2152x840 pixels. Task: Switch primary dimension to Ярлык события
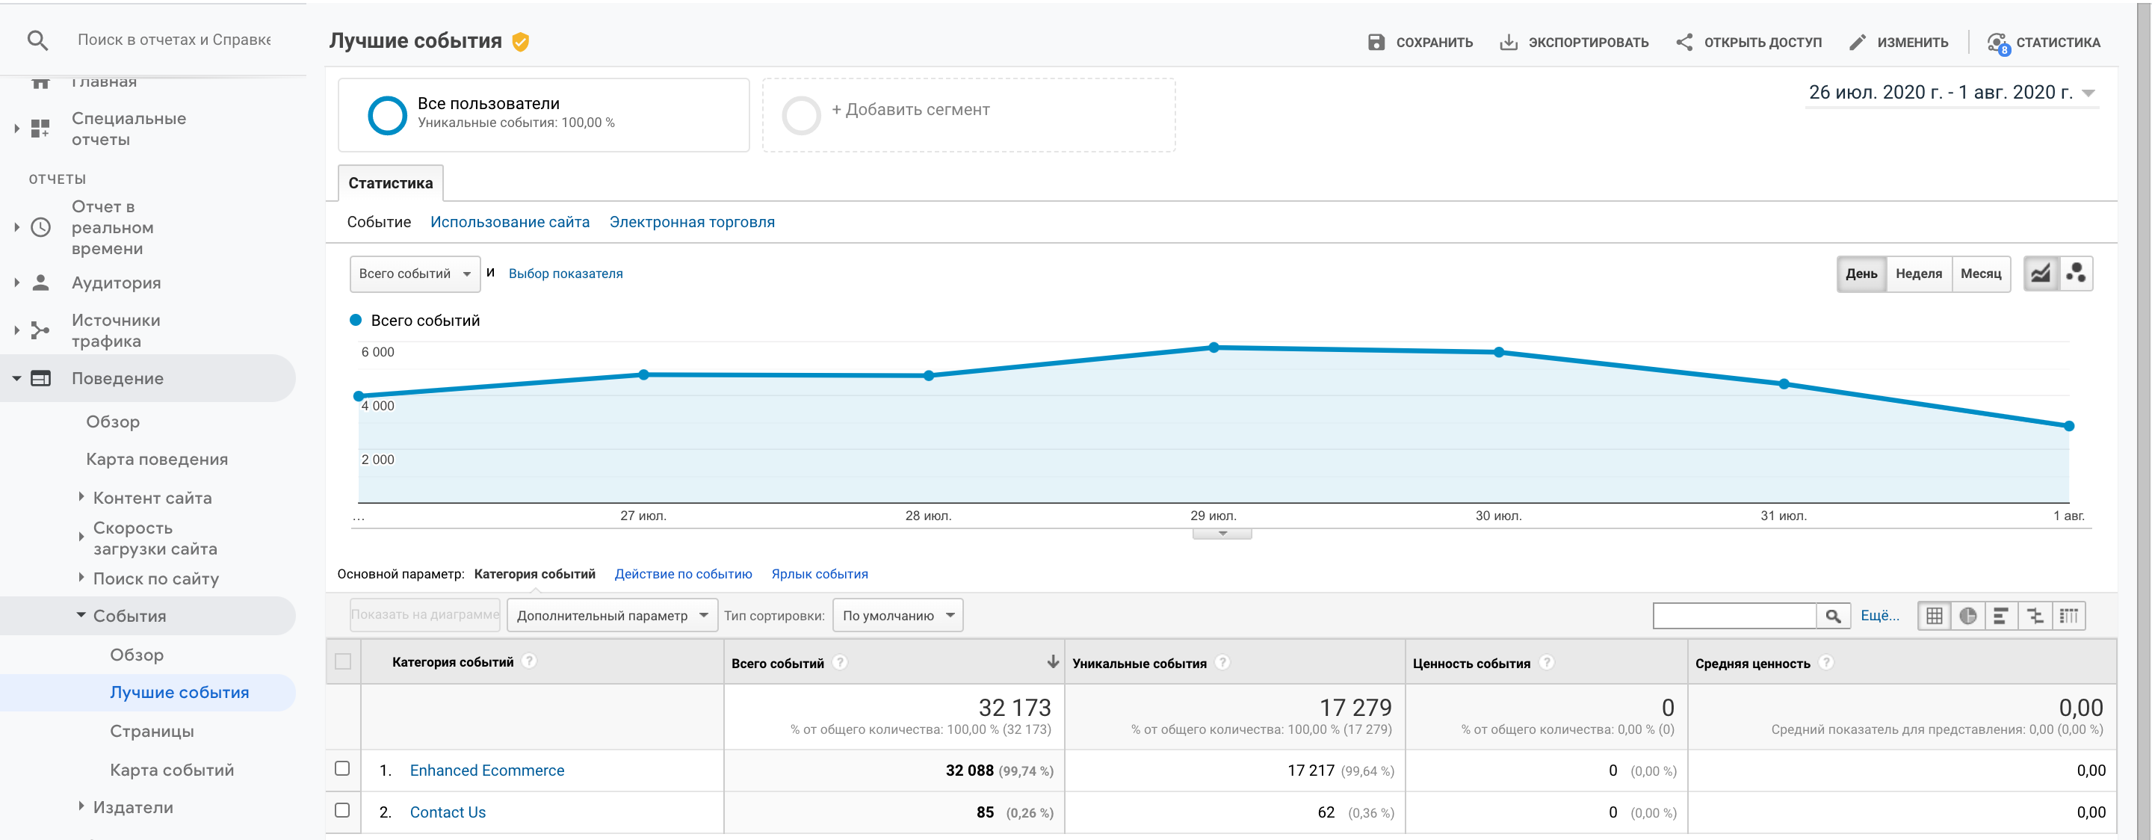[820, 574]
